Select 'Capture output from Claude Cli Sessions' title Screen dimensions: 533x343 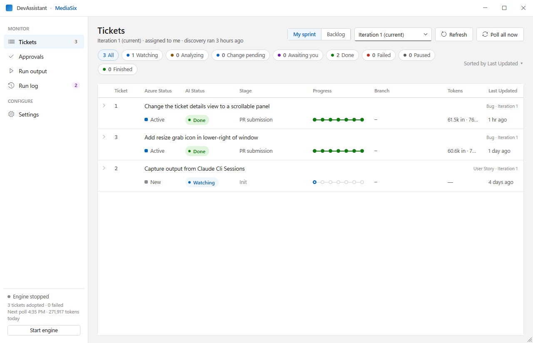tap(194, 169)
